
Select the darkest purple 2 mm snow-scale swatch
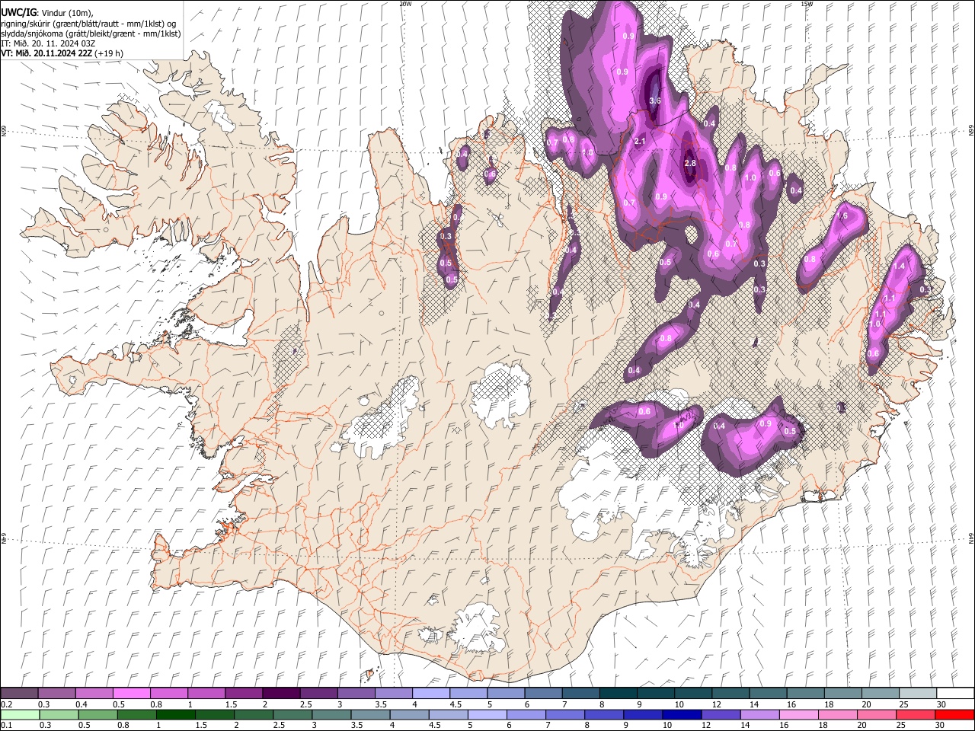[x=281, y=694]
